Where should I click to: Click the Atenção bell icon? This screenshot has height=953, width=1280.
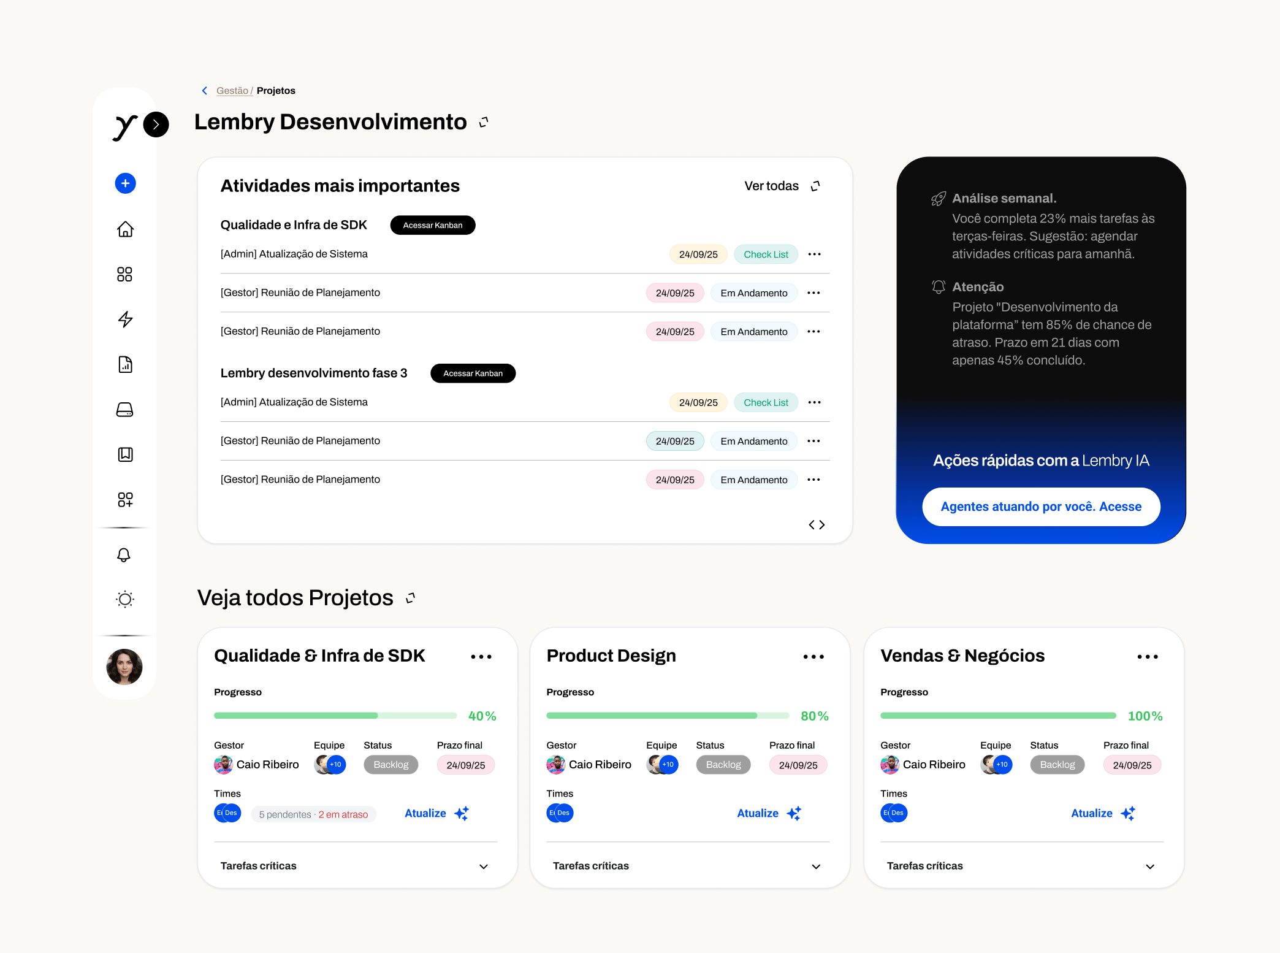[x=939, y=286]
